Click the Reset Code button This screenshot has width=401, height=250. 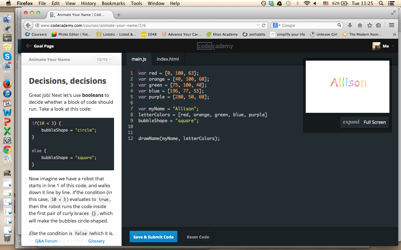[x=198, y=237]
